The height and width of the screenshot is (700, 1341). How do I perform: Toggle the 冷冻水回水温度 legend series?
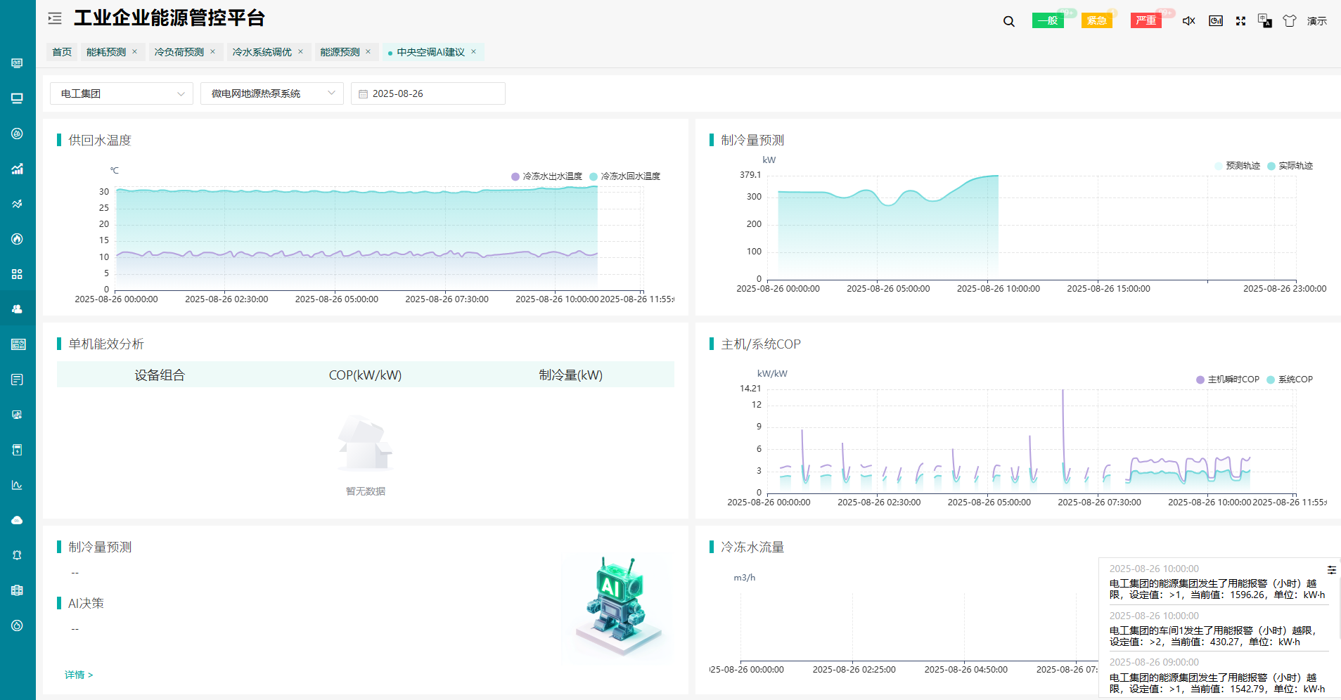coord(624,176)
